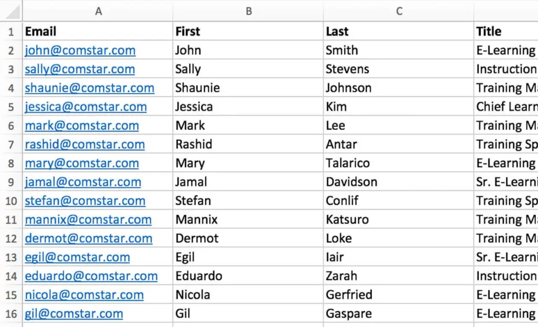Click the mannix@comstar.com hyperlink
This screenshot has width=538, height=327.
pyautogui.click(x=88, y=220)
